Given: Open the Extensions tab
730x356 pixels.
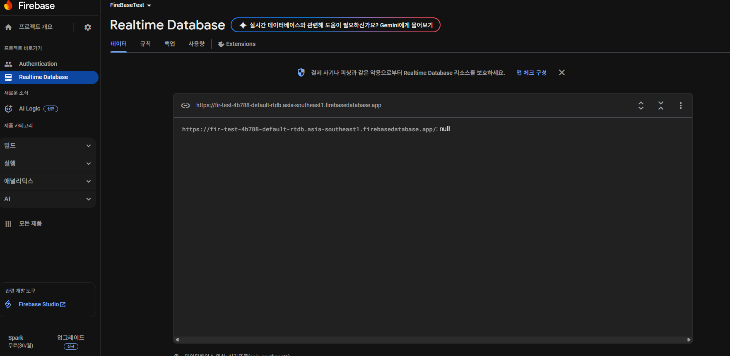Looking at the screenshot, I should coord(237,44).
